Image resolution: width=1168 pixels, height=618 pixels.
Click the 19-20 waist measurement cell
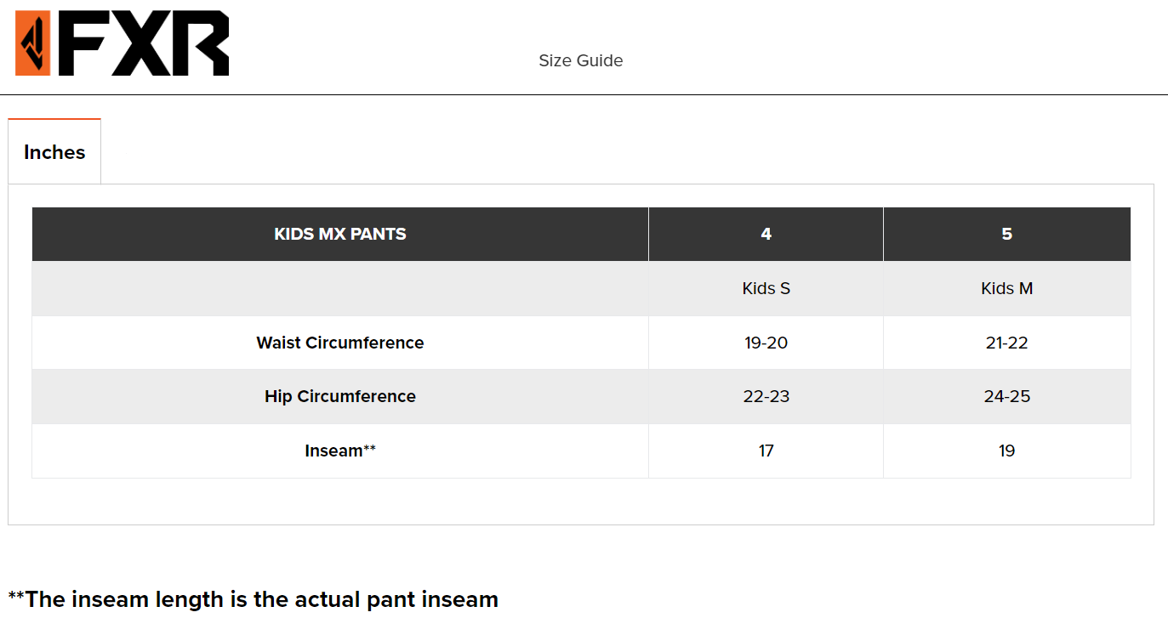click(766, 343)
